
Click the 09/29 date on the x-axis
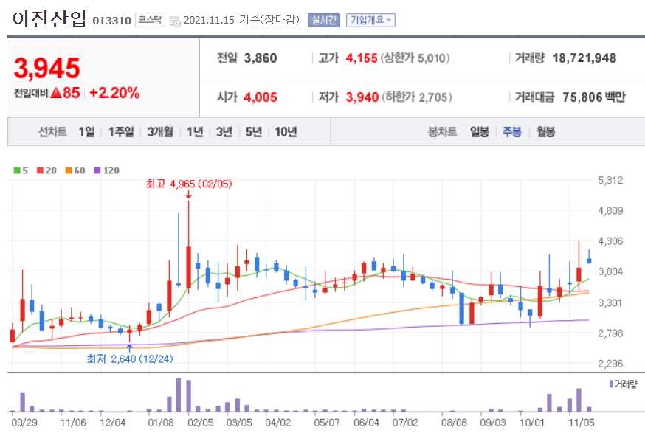[24, 423]
